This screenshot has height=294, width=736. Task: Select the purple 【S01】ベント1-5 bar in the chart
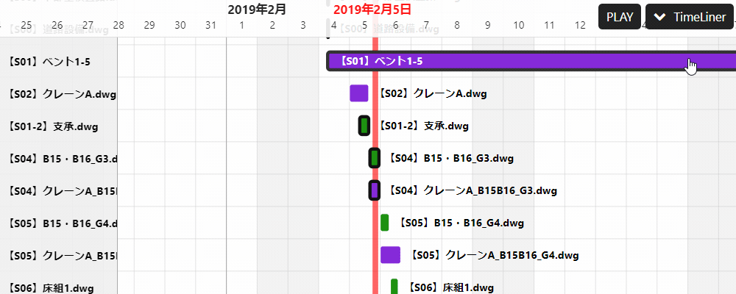click(x=515, y=62)
